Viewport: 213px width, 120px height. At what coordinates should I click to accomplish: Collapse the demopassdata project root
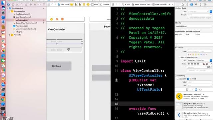[8, 8]
